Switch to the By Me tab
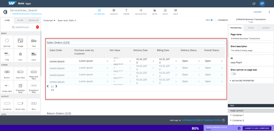This screenshot has width=274, height=131. pyautogui.click(x=20, y=20)
